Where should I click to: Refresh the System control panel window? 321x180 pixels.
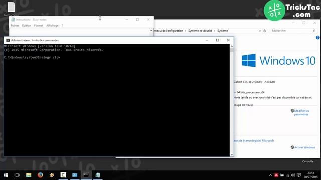[x=265, y=31]
